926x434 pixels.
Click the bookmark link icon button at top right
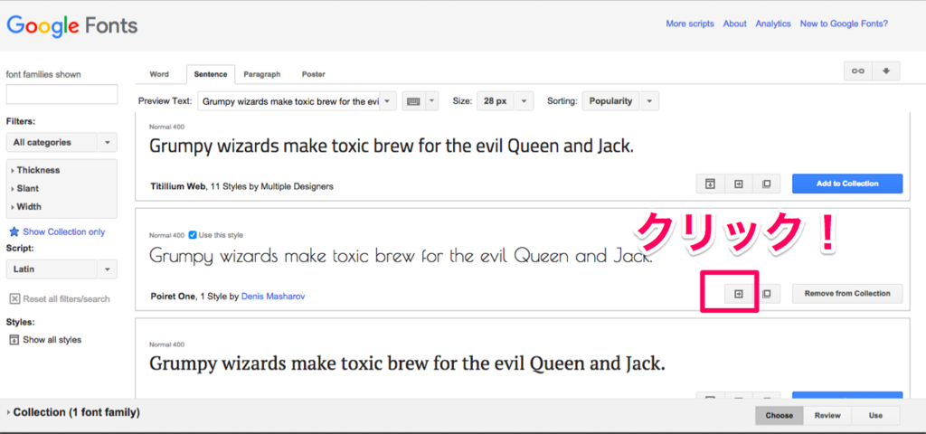pyautogui.click(x=858, y=71)
